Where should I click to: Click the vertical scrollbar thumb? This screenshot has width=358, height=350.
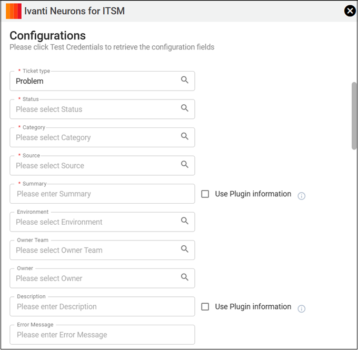354,116
